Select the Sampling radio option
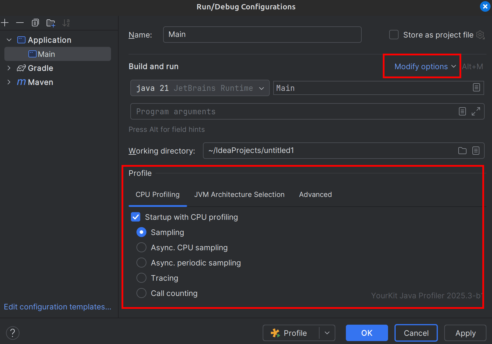 [141, 232]
